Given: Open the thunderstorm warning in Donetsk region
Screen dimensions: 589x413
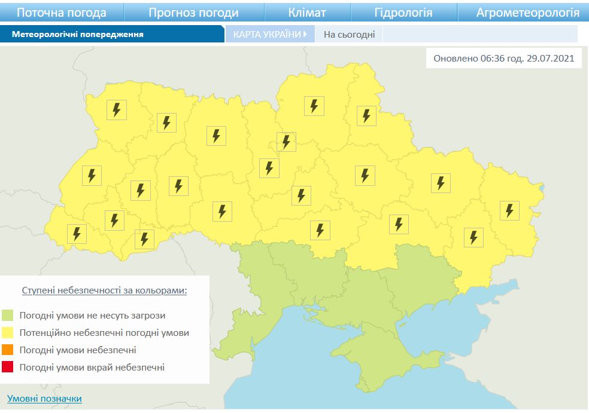Looking at the screenshot, I should [473, 237].
